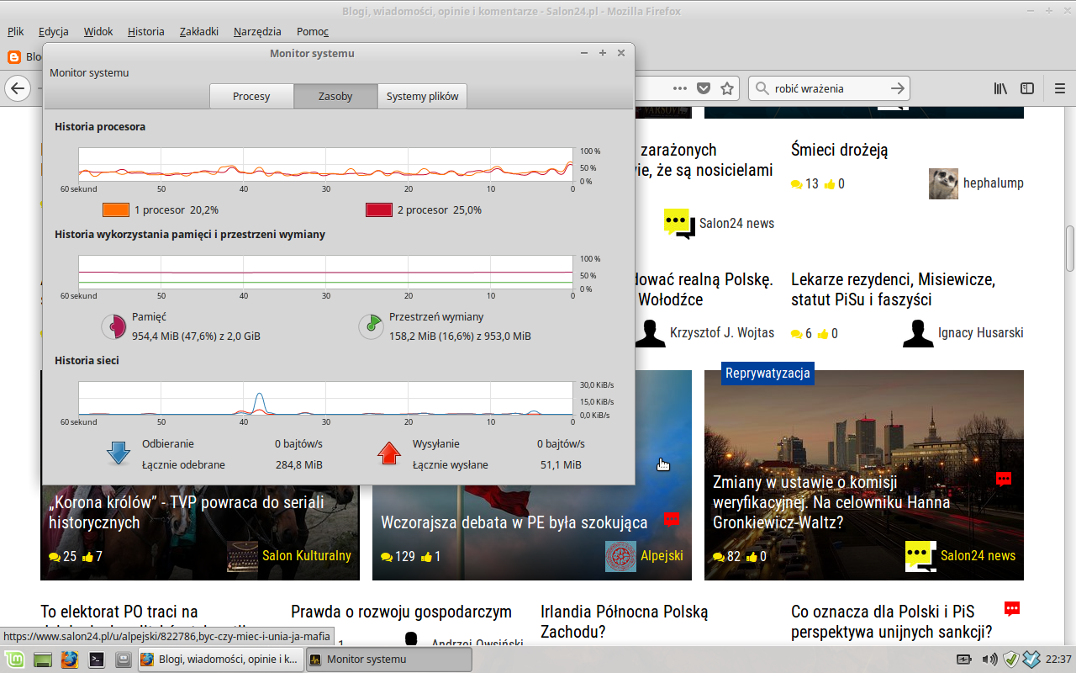The image size is (1076, 673).
Task: Open Linux Mint start menu
Action: click(x=13, y=660)
